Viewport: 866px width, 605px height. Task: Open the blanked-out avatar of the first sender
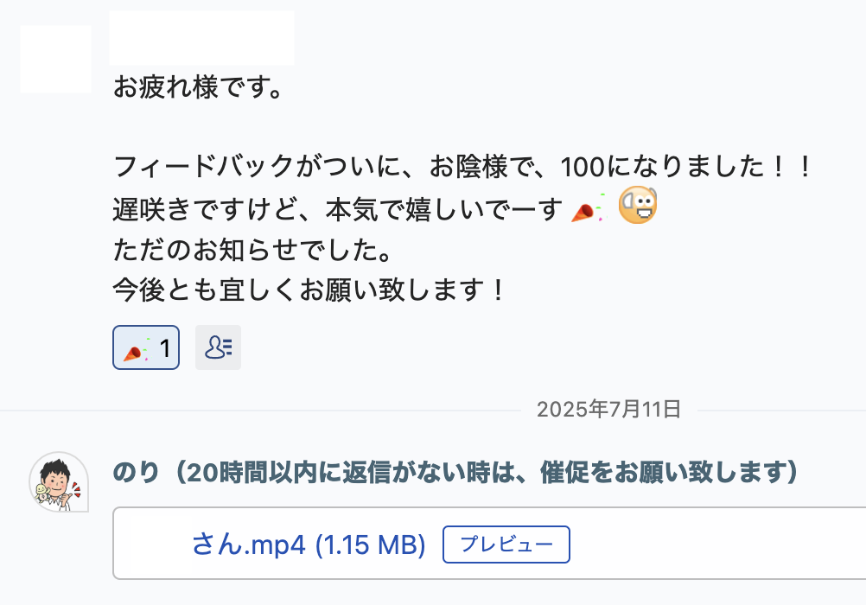56,59
